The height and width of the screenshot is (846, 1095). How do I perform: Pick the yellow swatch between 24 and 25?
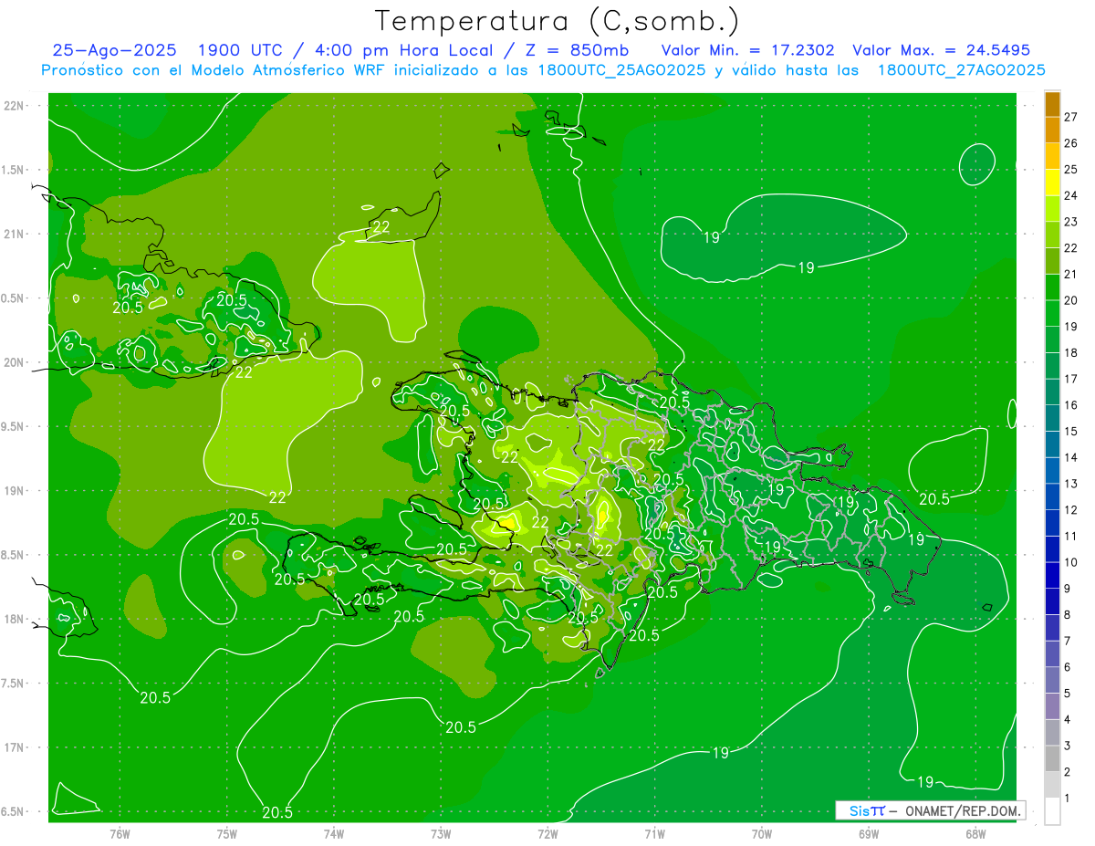pyautogui.click(x=1052, y=182)
